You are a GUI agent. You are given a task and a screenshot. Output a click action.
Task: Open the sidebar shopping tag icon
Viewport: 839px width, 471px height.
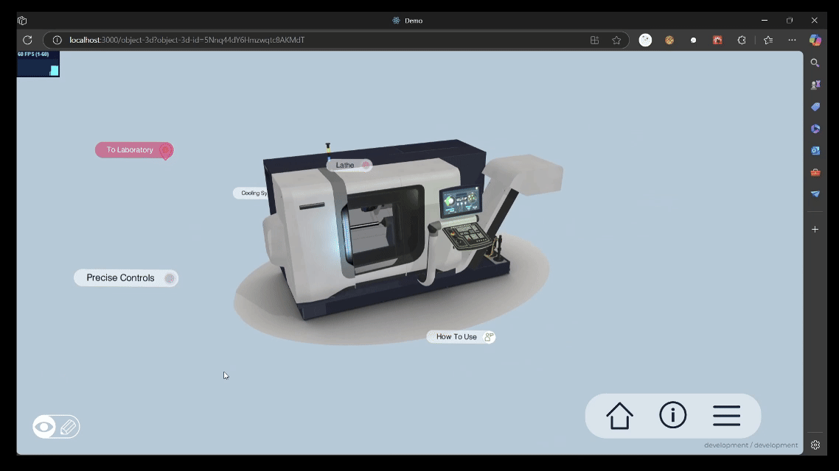[x=815, y=107]
